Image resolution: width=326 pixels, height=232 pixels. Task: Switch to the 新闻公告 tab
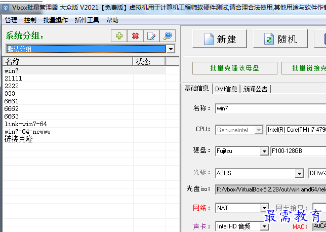(x=255, y=89)
